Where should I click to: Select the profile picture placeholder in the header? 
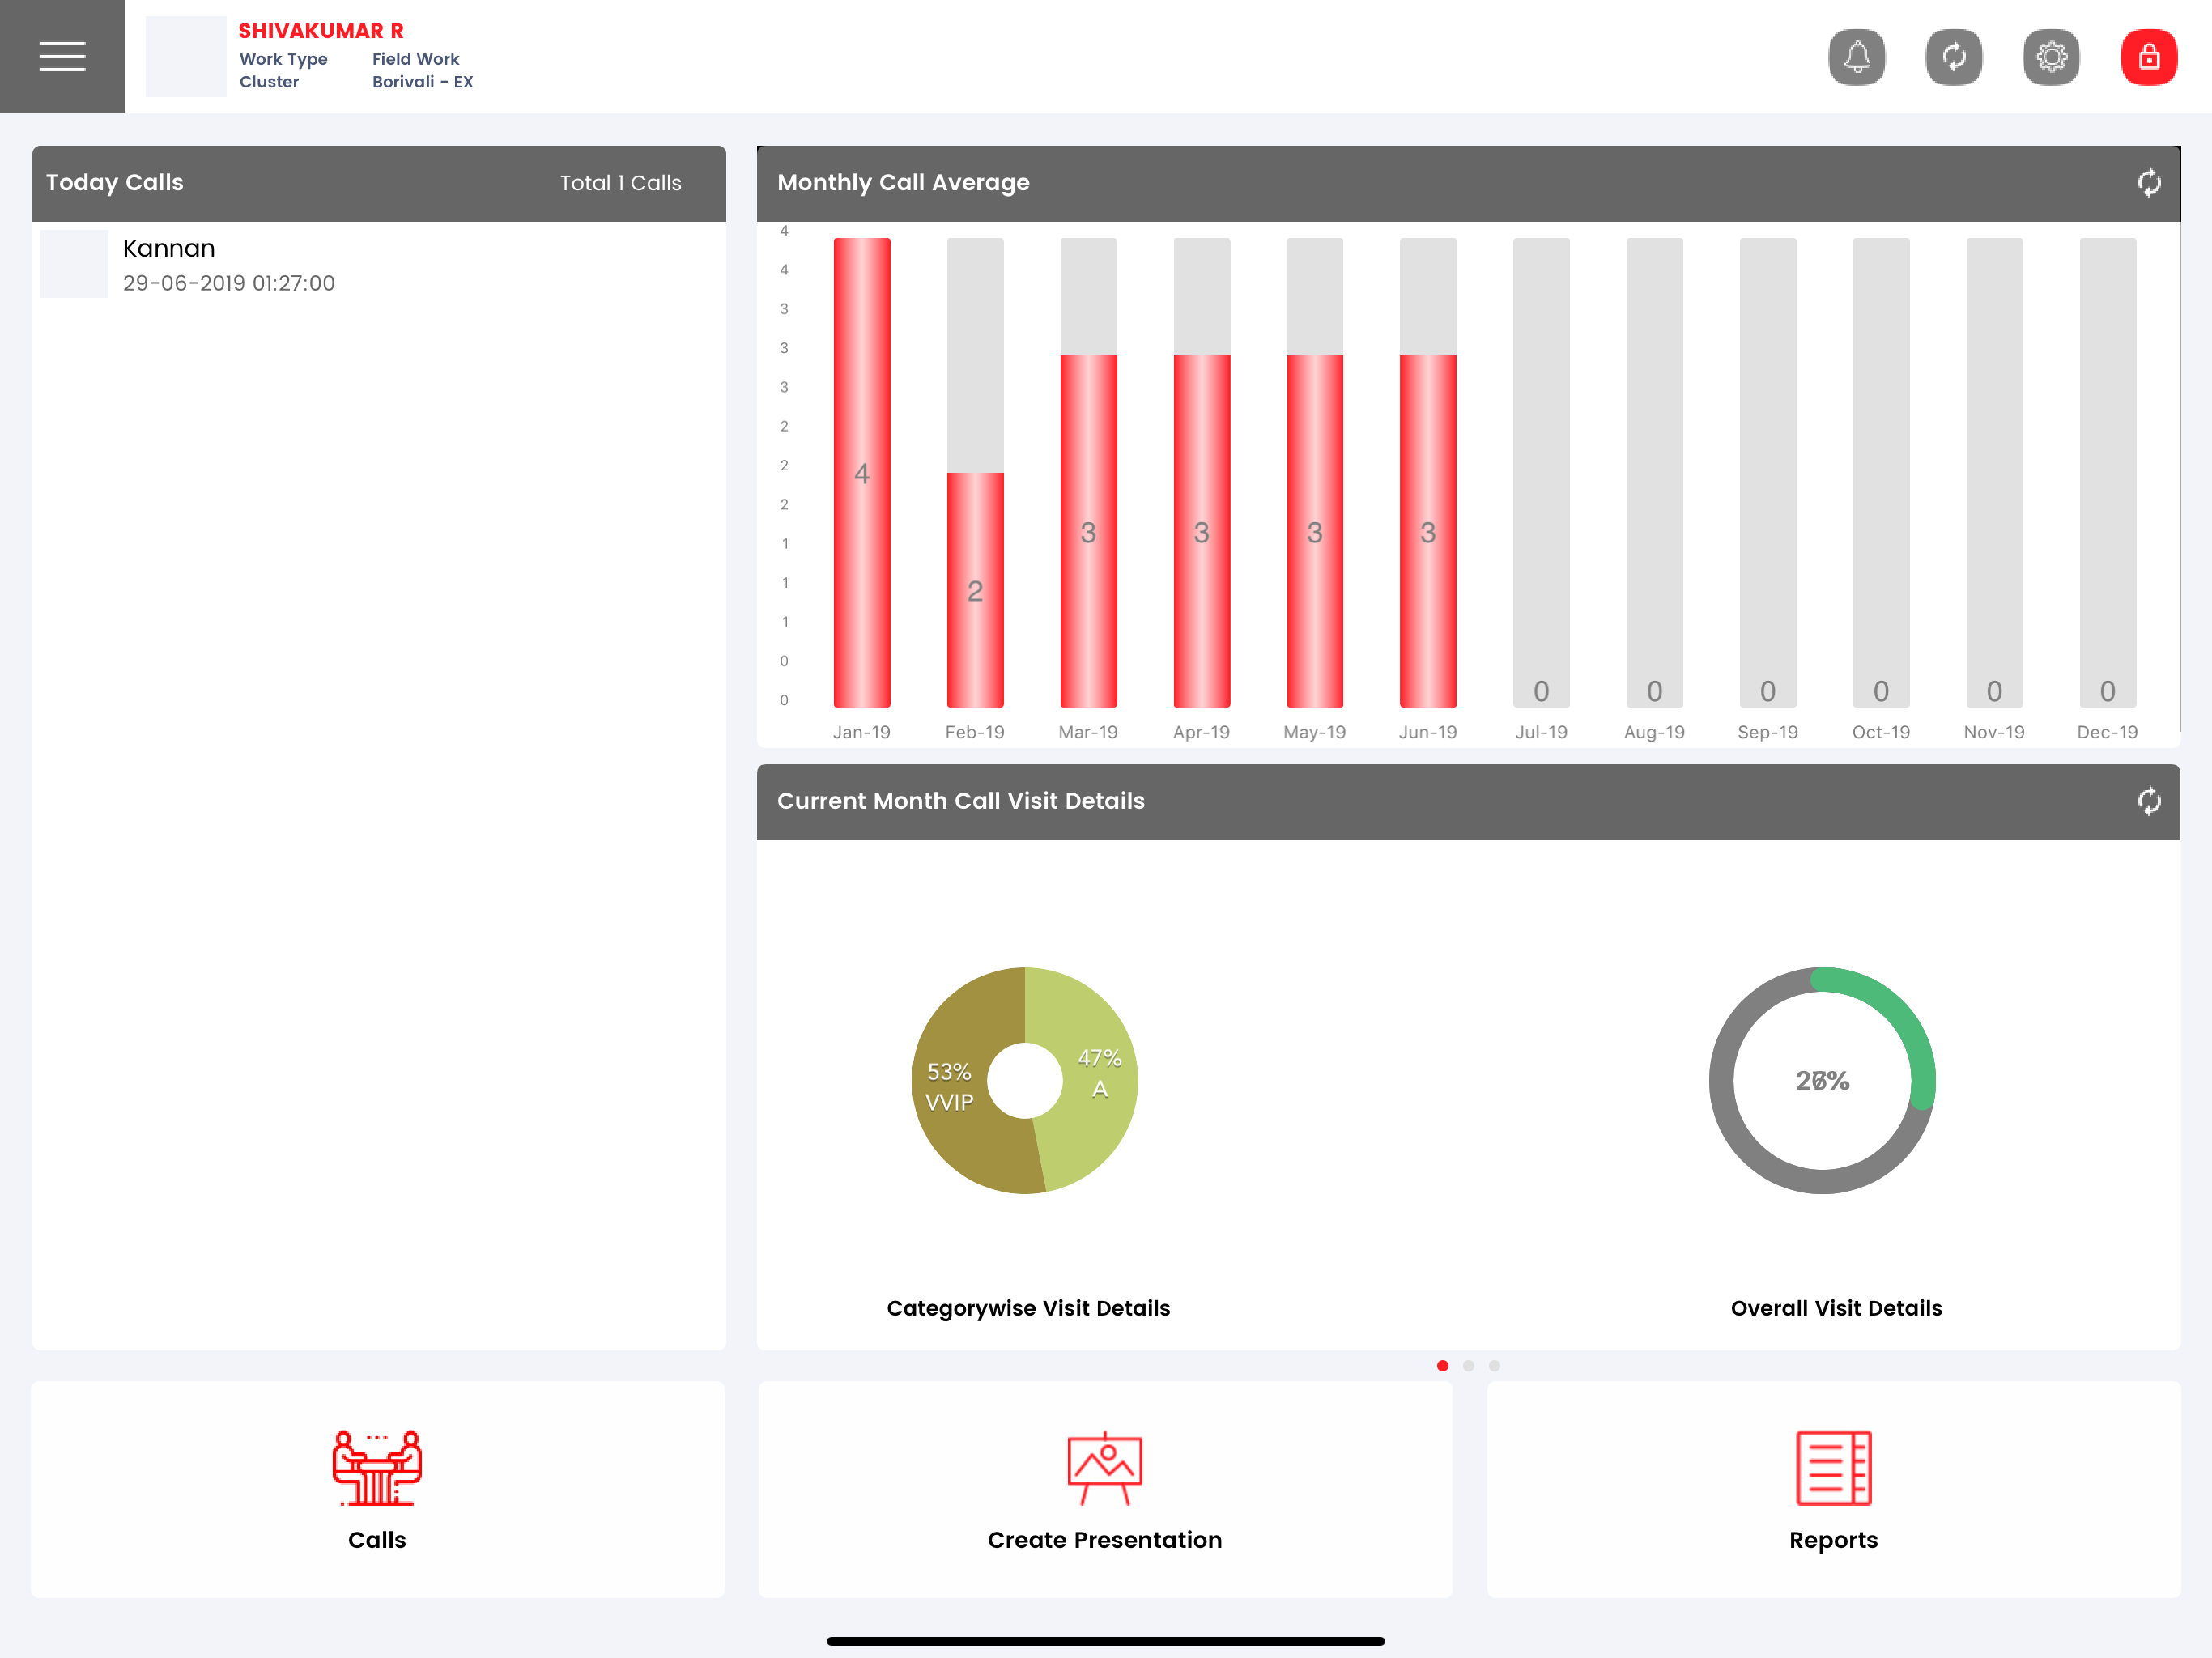click(x=186, y=57)
